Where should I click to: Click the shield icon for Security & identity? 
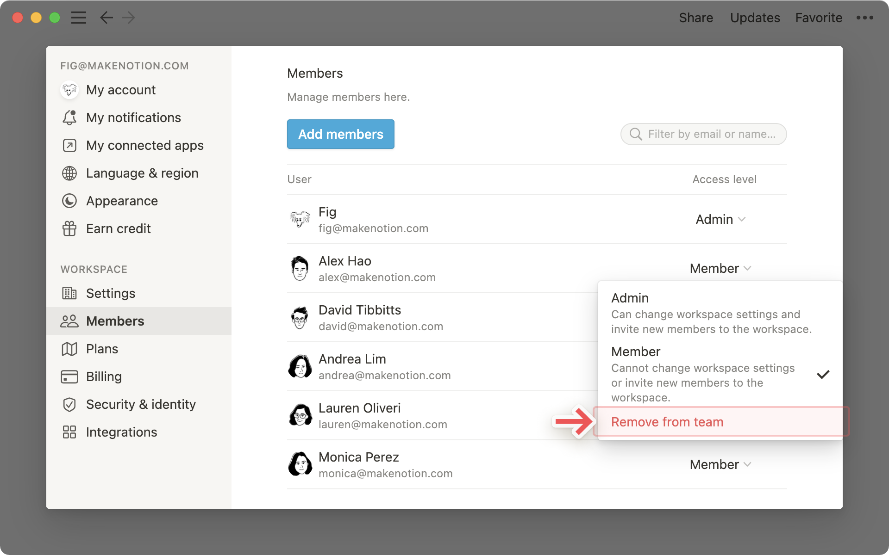click(69, 404)
